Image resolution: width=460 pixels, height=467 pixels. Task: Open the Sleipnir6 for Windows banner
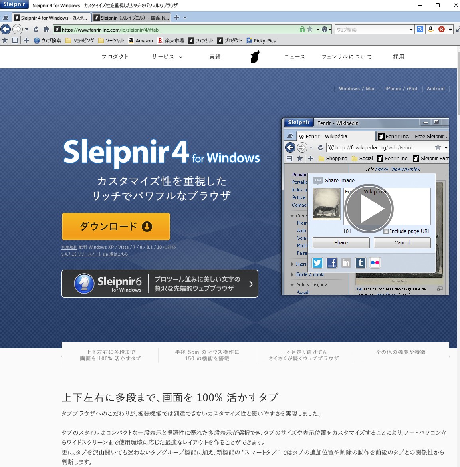[x=160, y=284]
